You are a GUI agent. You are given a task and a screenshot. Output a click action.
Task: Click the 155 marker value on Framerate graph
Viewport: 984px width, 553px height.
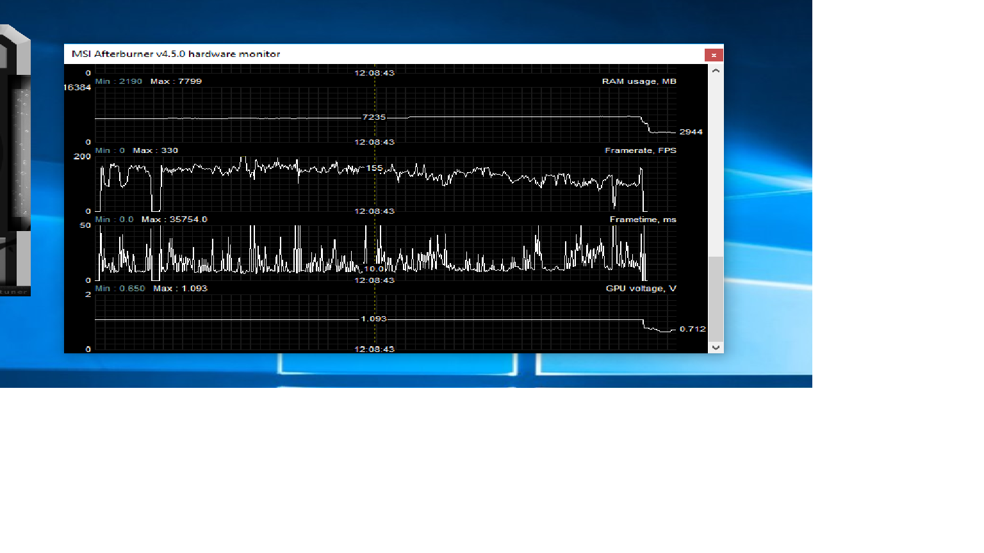coord(375,168)
